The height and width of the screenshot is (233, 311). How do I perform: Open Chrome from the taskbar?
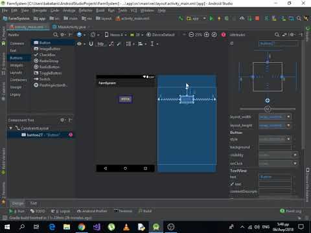pyautogui.click(x=82, y=227)
